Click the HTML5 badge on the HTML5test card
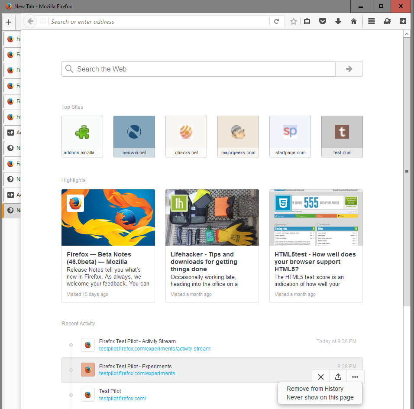This screenshot has width=414, height=409. click(x=283, y=203)
